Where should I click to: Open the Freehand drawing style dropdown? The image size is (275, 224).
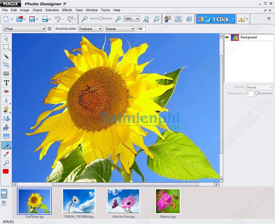pyautogui.click(x=100, y=29)
